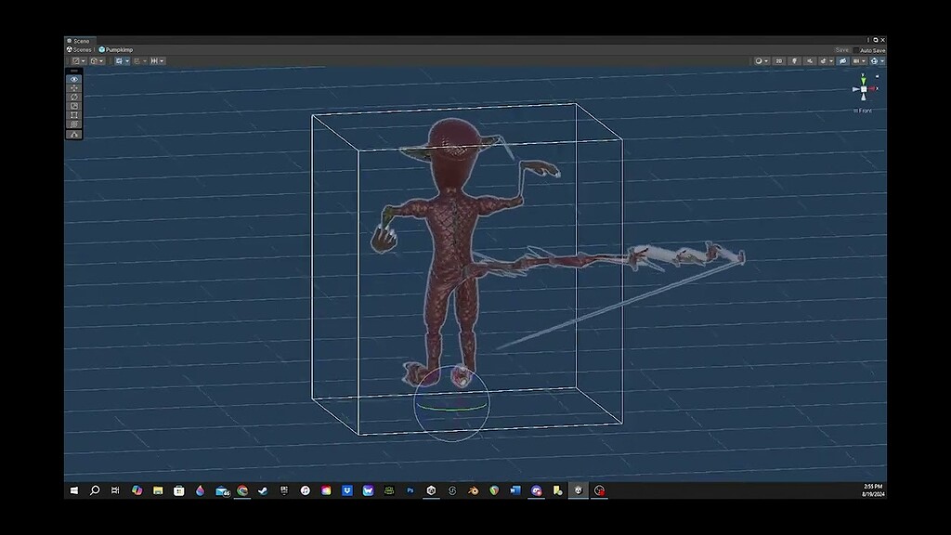Select the View tool in the Tools overlay
The image size is (951, 535).
[73, 79]
